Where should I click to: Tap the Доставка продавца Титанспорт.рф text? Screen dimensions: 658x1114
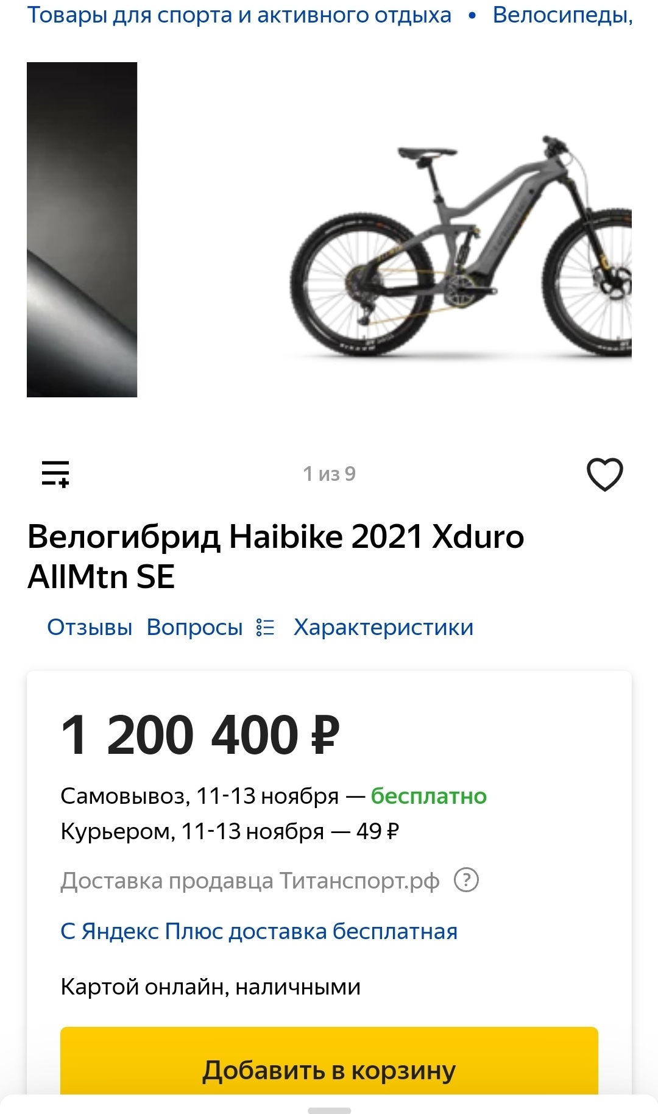(250, 881)
